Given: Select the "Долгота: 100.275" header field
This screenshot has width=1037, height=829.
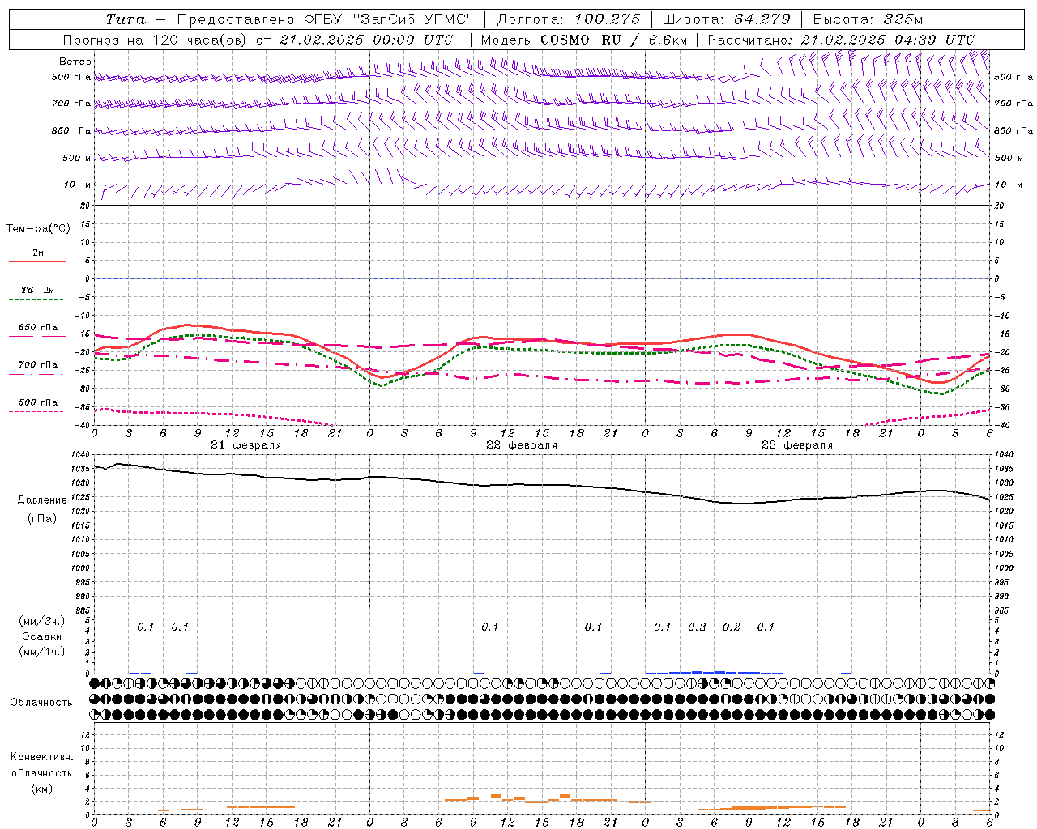Looking at the screenshot, I should 568,19.
